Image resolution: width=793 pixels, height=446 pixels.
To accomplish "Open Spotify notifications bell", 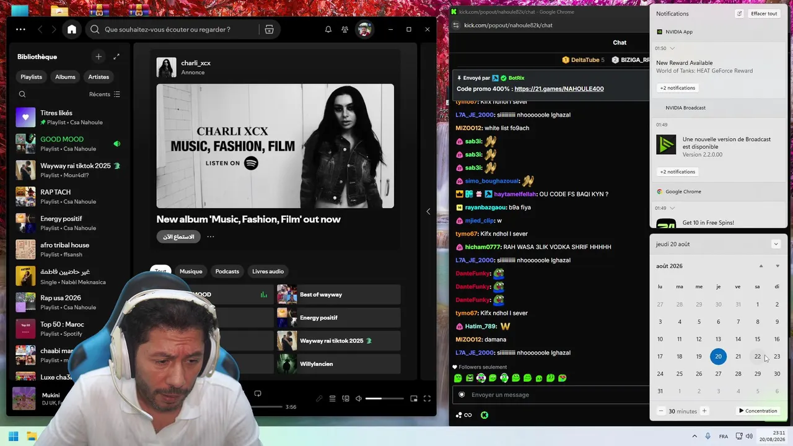I will tap(328, 29).
